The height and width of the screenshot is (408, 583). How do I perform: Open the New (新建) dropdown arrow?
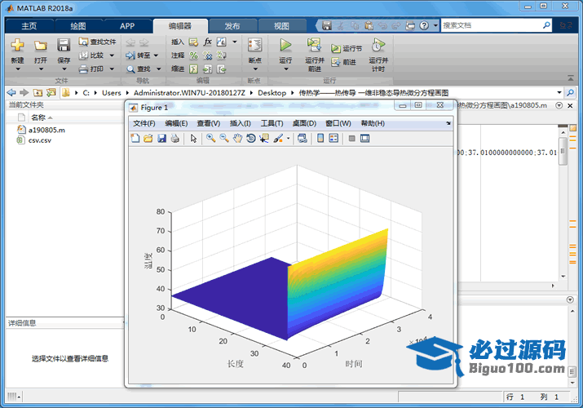[17, 69]
